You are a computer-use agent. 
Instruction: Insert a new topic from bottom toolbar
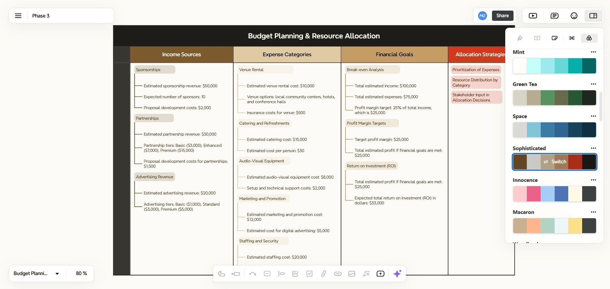(222, 274)
